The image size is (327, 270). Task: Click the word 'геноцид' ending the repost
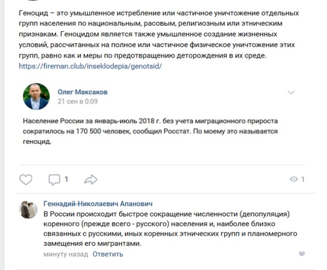pos(37,143)
